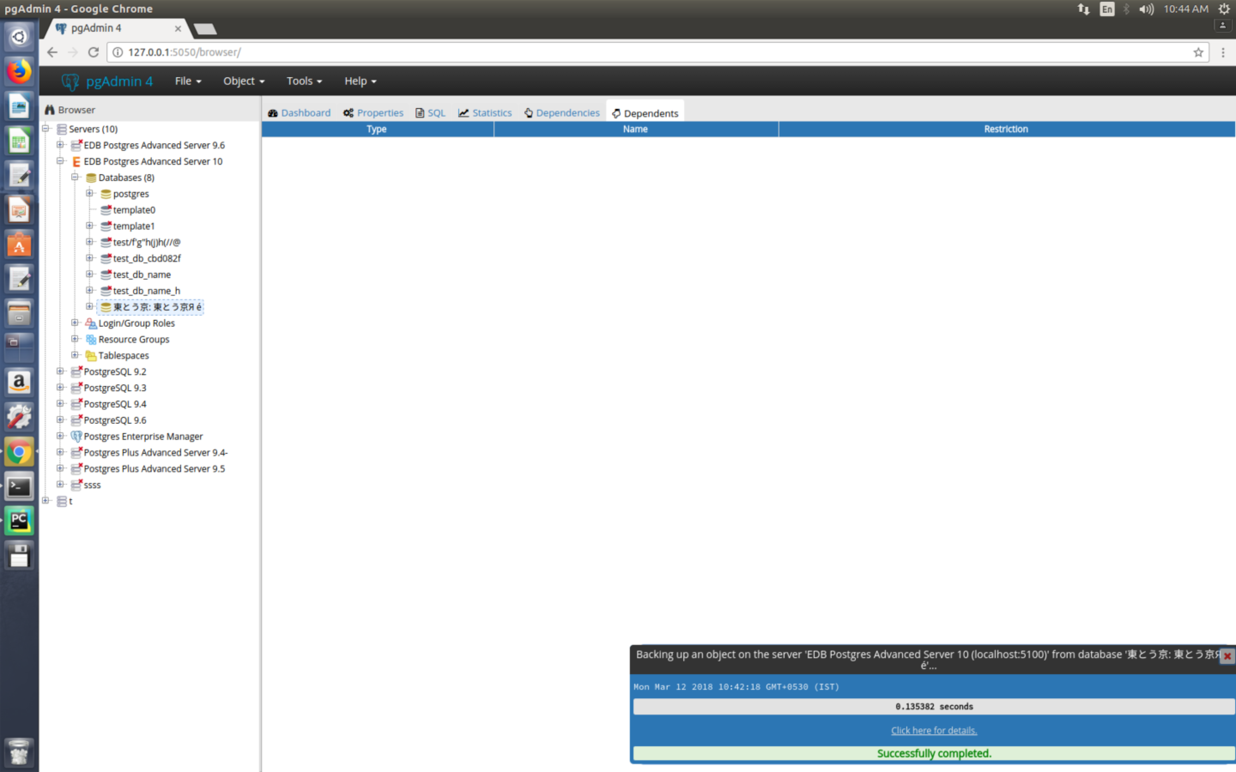The height and width of the screenshot is (772, 1236).
Task: Collapse EDB Postgres Advanced Server 10 node
Action: 60,161
